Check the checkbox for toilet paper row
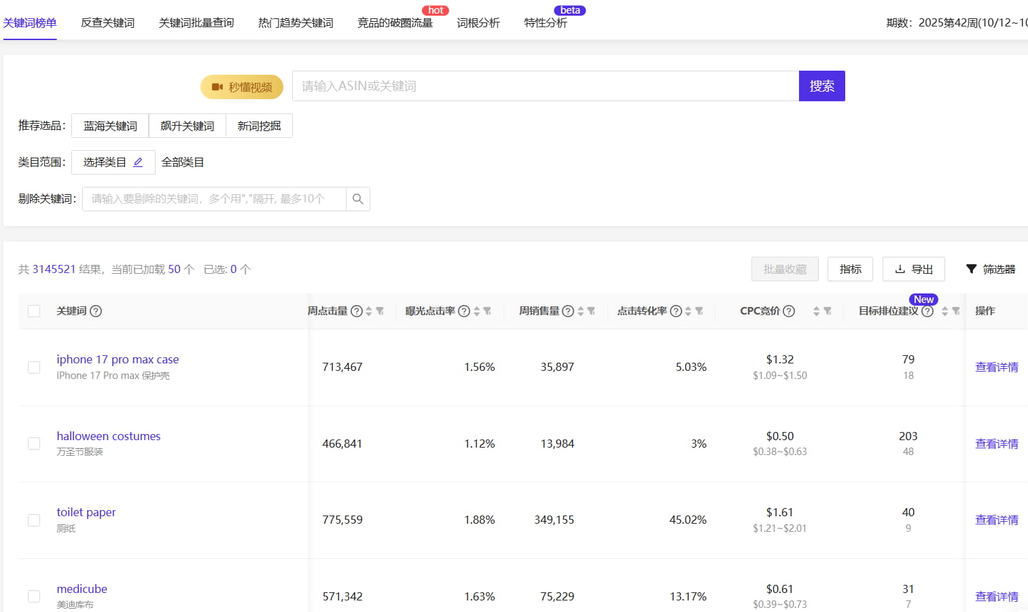 [x=34, y=520]
